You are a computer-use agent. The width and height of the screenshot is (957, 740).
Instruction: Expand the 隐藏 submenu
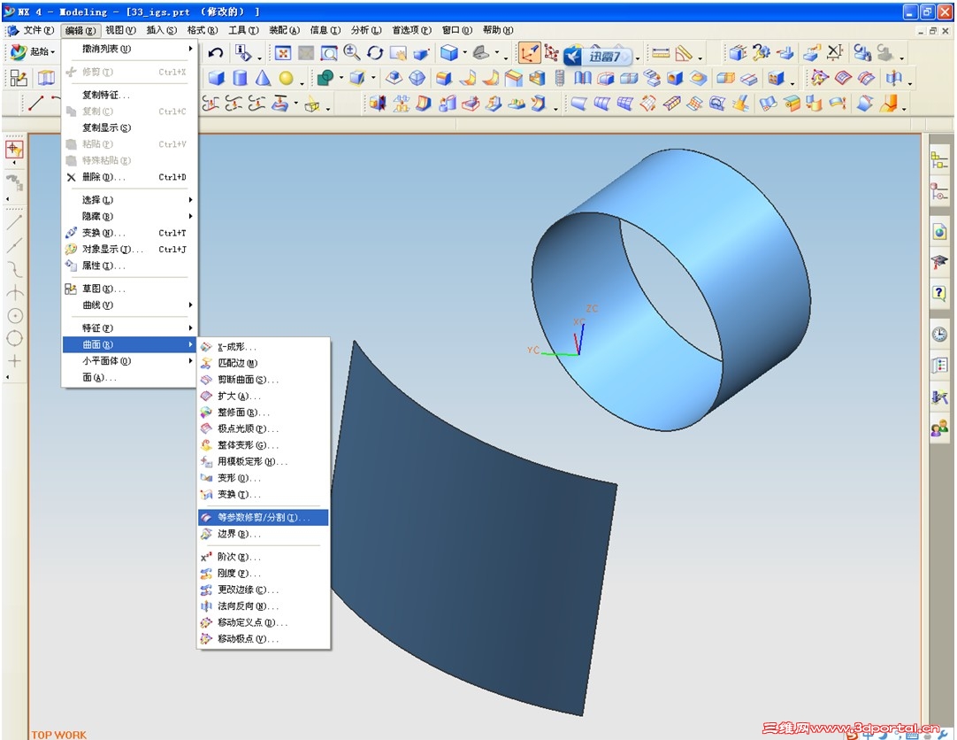click(x=129, y=216)
